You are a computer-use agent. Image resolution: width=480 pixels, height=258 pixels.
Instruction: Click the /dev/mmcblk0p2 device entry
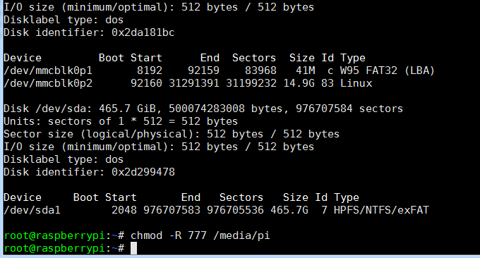48,83
